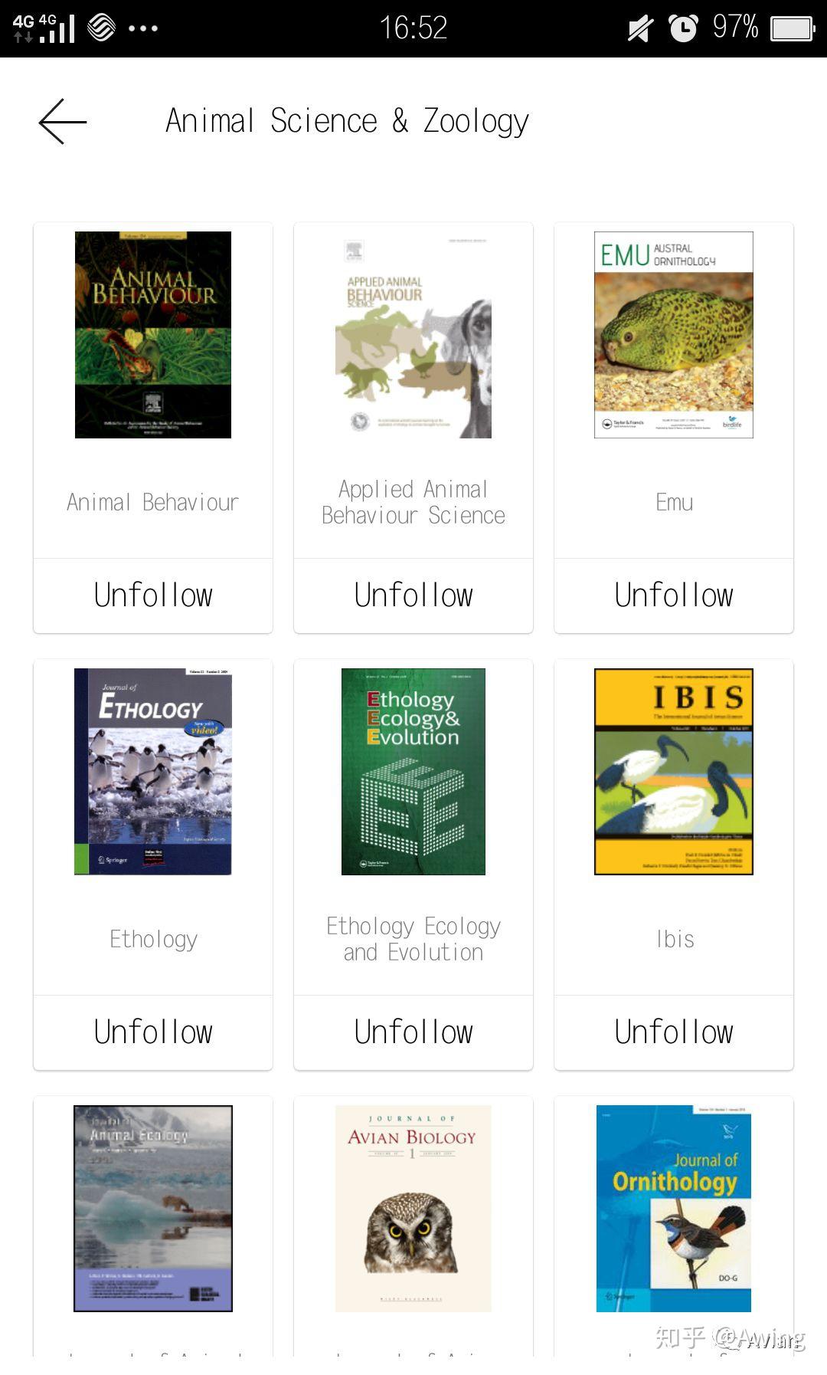827x1375 pixels.
Task: Unfollow the Emu journal
Action: tap(674, 596)
